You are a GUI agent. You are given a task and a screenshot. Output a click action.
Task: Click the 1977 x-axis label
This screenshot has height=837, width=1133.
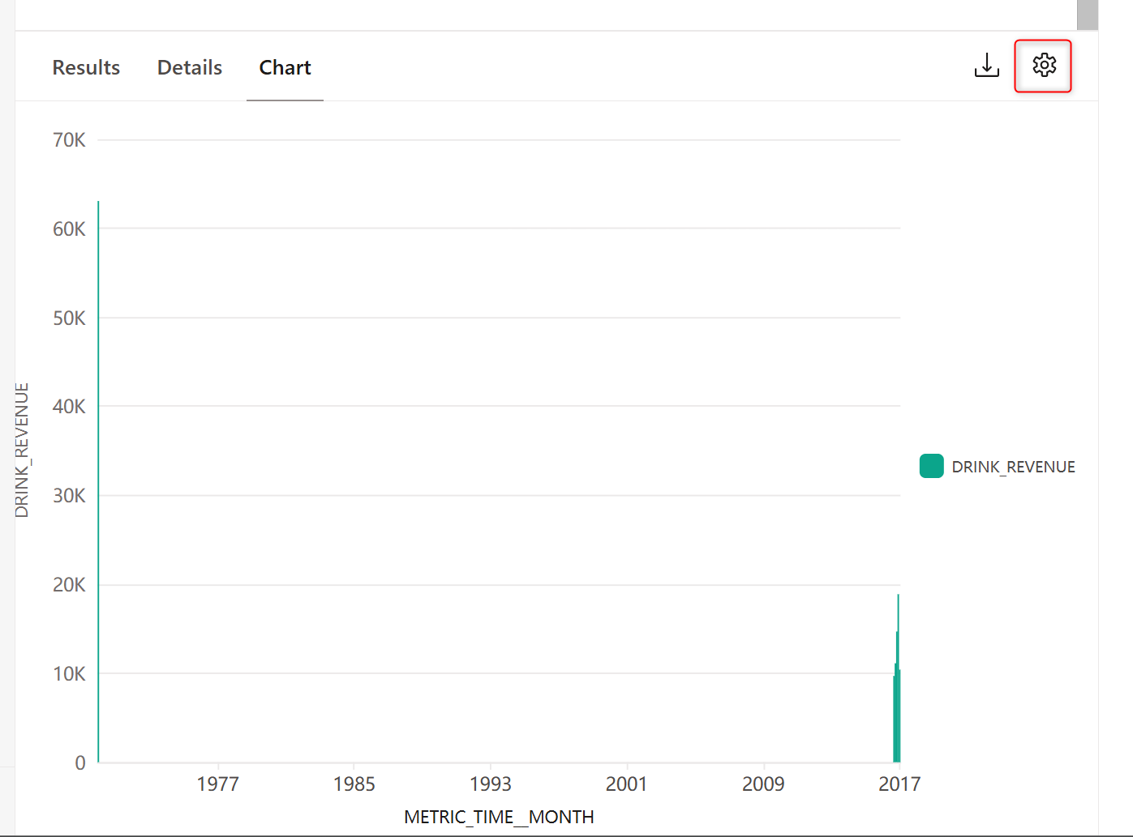217,784
